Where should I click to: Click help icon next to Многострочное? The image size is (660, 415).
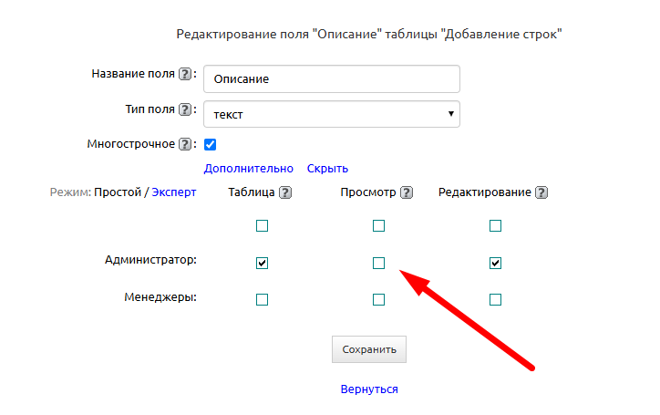[x=185, y=144]
